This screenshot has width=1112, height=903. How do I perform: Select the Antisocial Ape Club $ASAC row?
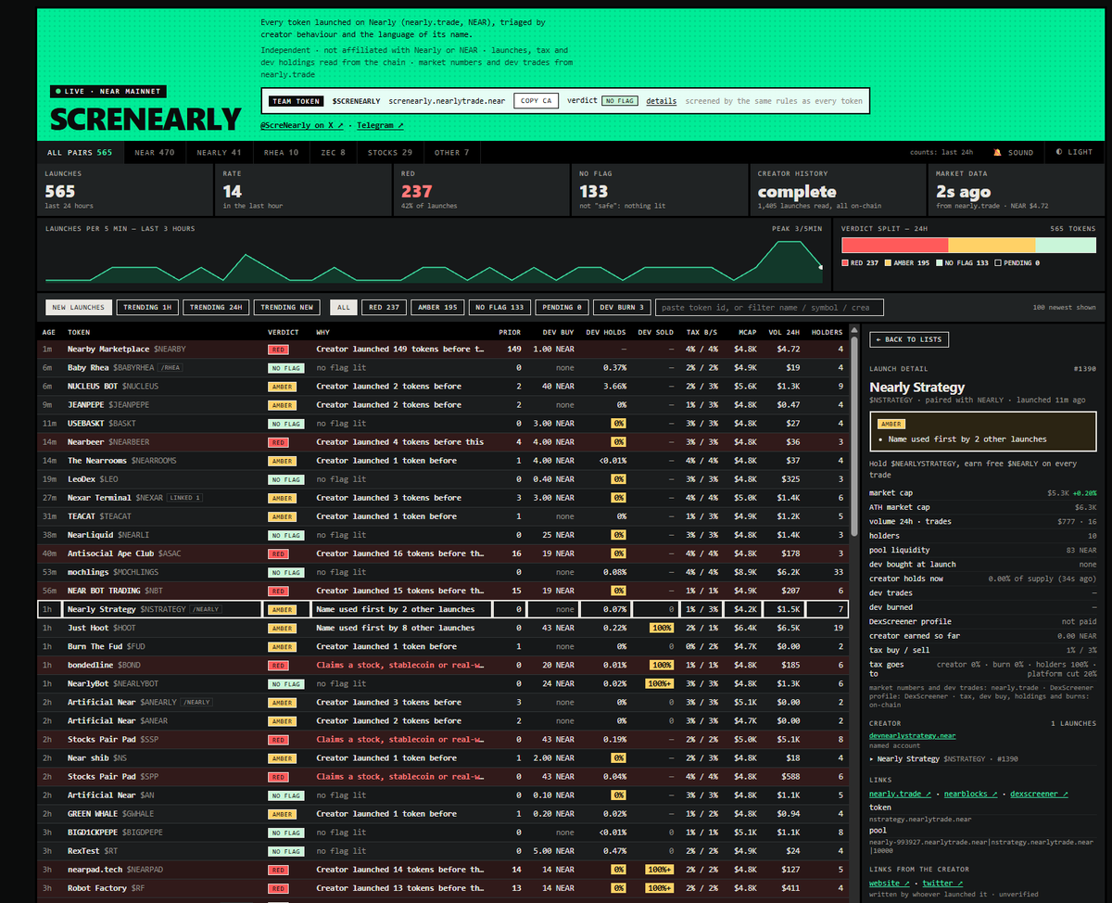click(443, 553)
